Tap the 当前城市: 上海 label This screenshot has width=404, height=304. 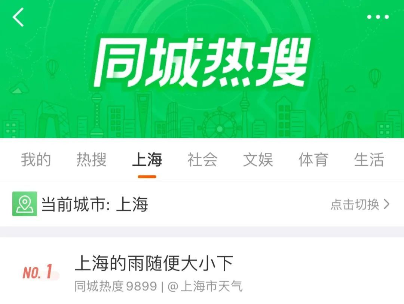[95, 204]
